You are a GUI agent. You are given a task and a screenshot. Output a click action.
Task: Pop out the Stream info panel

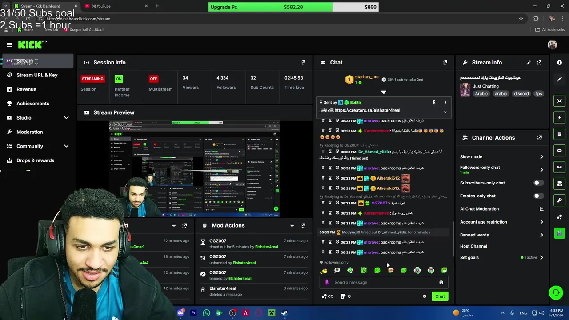click(x=539, y=63)
